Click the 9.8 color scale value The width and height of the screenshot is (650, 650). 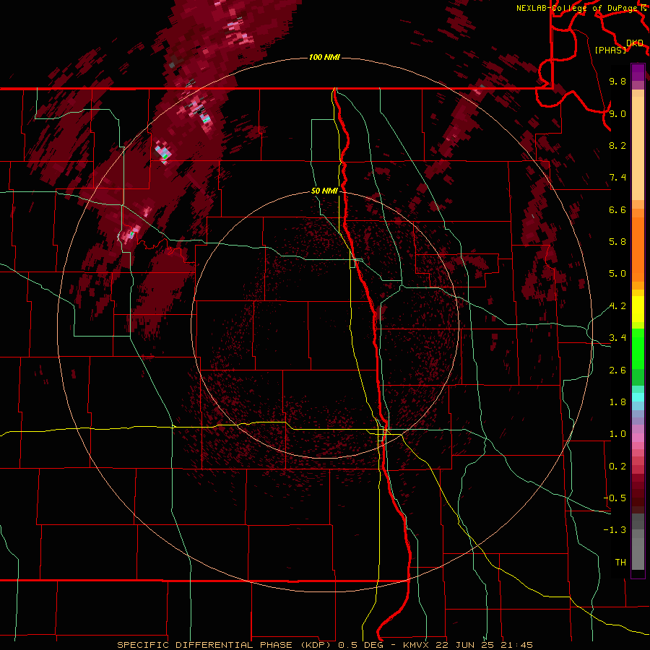[x=617, y=81]
